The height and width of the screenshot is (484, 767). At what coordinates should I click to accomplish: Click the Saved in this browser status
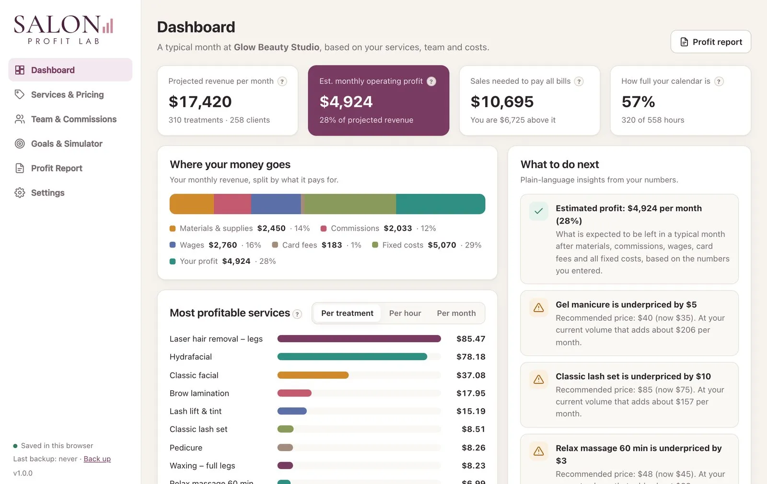click(x=53, y=446)
